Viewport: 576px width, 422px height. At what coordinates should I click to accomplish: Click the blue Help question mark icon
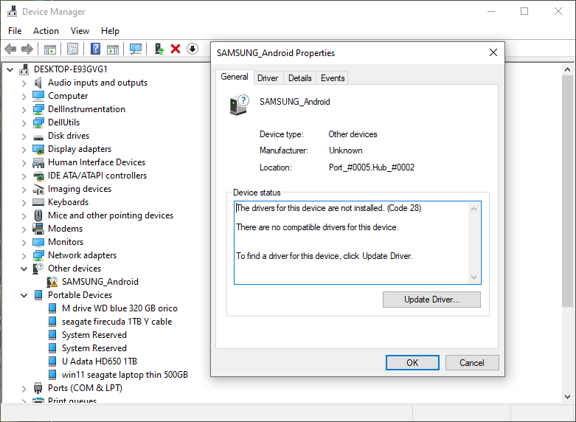pyautogui.click(x=95, y=49)
